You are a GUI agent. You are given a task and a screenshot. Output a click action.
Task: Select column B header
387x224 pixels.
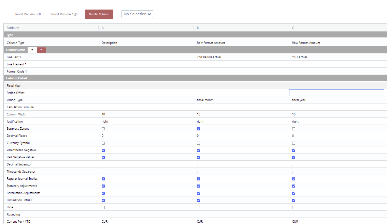198,28
